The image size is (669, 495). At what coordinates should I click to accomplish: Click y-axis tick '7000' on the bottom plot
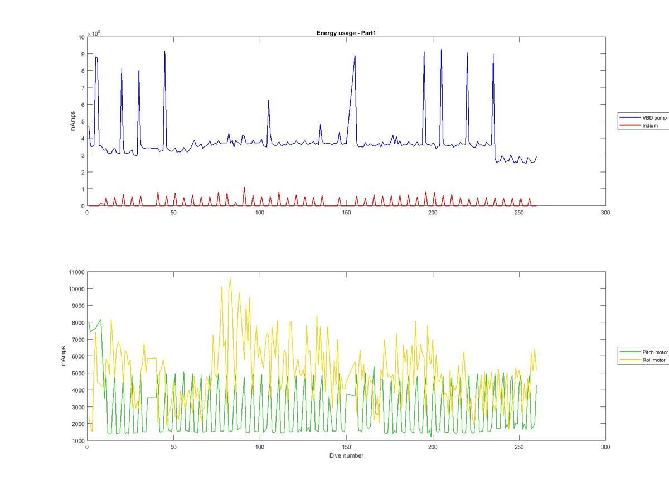[x=78, y=340]
